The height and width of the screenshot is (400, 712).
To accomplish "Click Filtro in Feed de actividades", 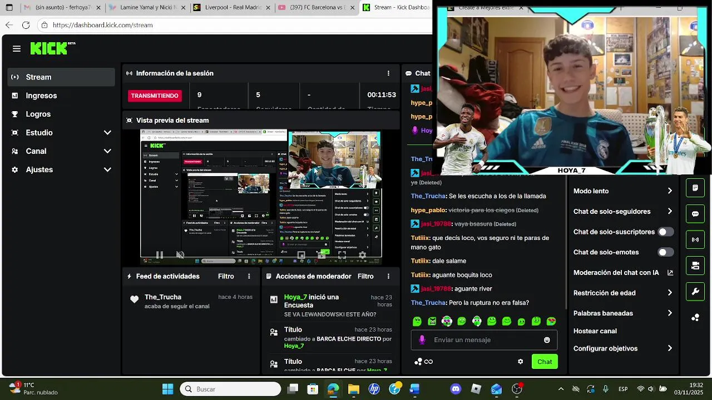I will [226, 276].
